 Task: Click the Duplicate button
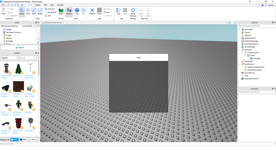tap(12, 16)
